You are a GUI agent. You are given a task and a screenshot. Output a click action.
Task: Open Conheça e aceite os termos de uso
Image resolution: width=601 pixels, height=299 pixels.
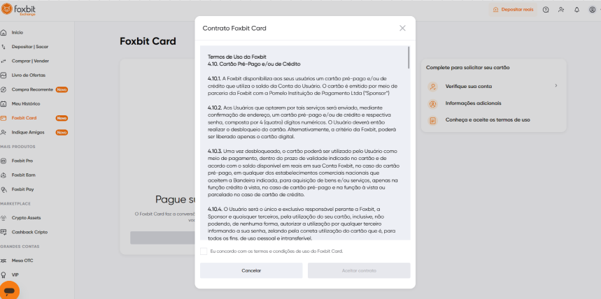pyautogui.click(x=488, y=120)
